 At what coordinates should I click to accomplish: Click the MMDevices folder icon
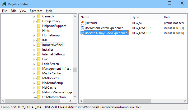[x=39, y=78]
